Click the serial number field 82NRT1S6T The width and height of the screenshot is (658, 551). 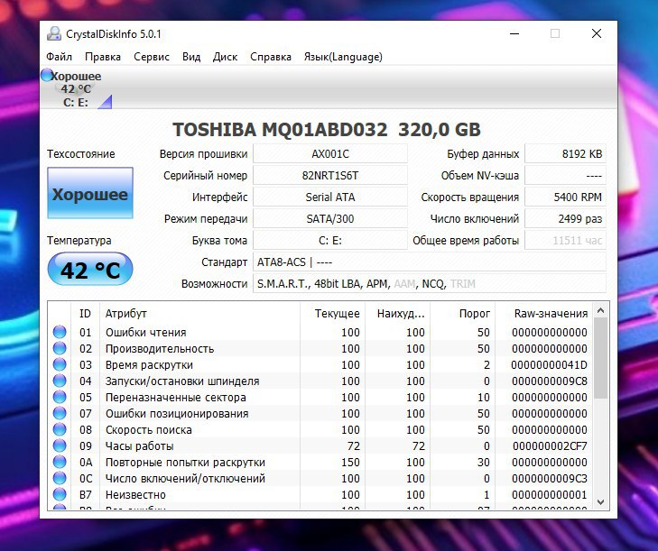[330, 175]
